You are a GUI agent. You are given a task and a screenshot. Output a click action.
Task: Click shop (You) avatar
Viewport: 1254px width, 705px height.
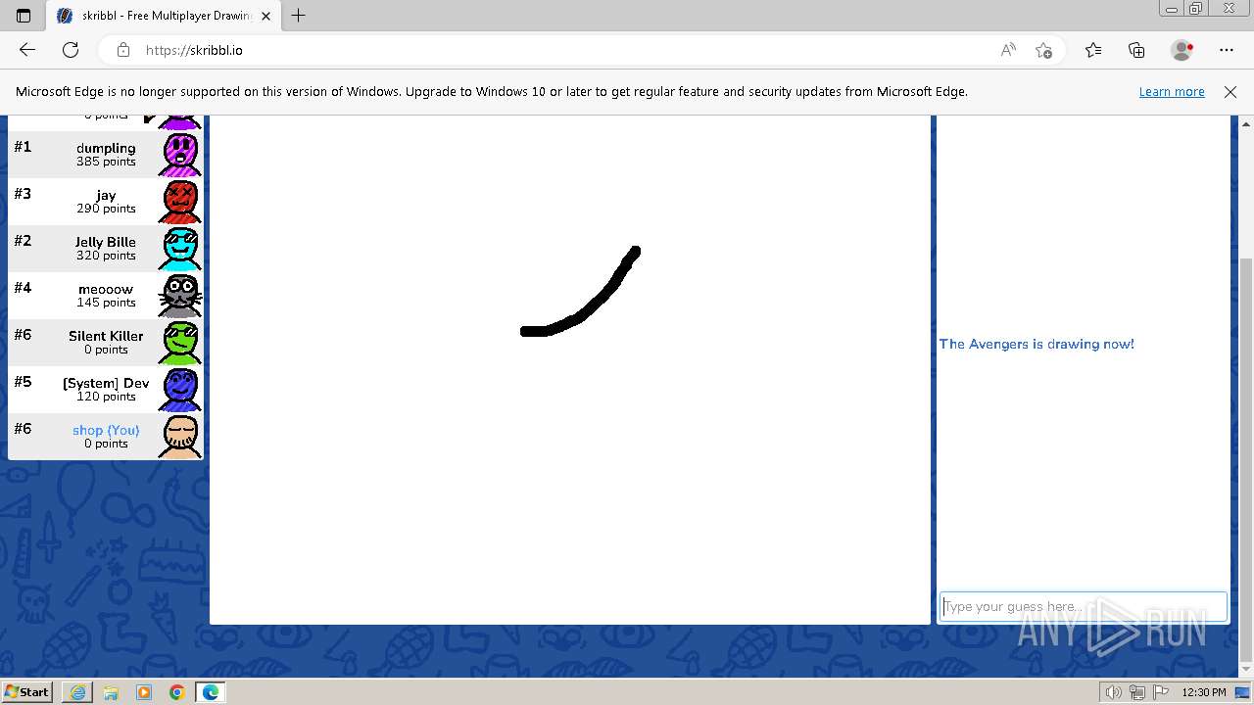click(x=180, y=436)
